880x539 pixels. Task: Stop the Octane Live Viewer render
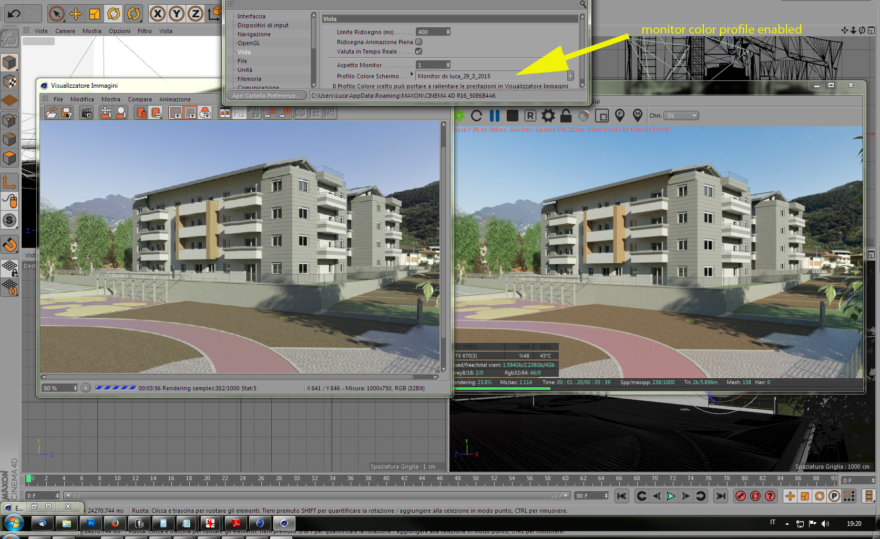(x=513, y=116)
